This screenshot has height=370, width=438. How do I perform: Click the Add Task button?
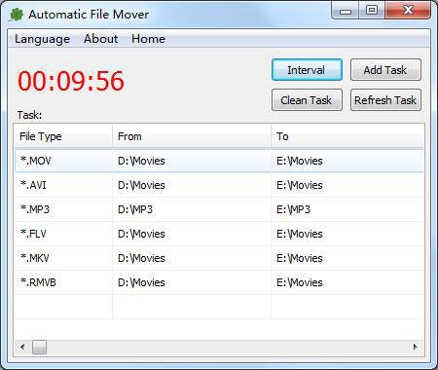click(385, 70)
